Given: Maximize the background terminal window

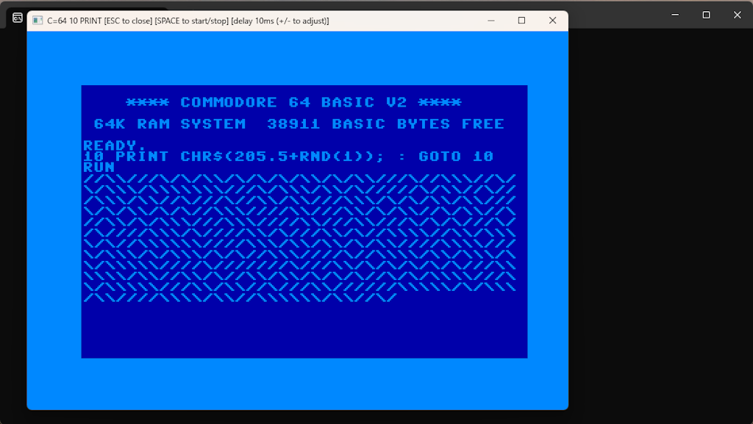Looking at the screenshot, I should [x=706, y=15].
